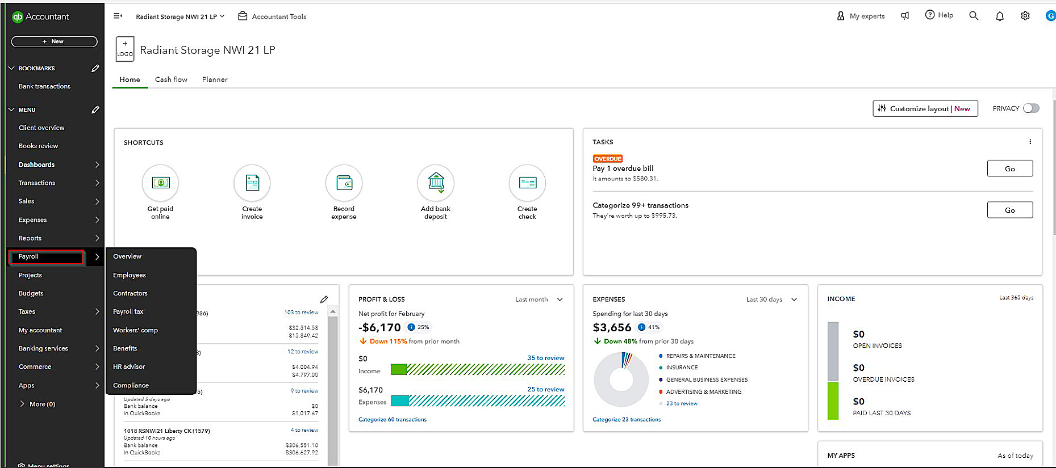The height and width of the screenshot is (468, 1056).
Task: Click the teal Expenses bar
Action: 400,401
